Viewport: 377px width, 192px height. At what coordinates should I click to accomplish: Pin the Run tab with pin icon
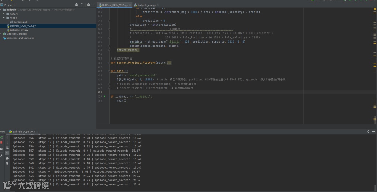click(2, 155)
